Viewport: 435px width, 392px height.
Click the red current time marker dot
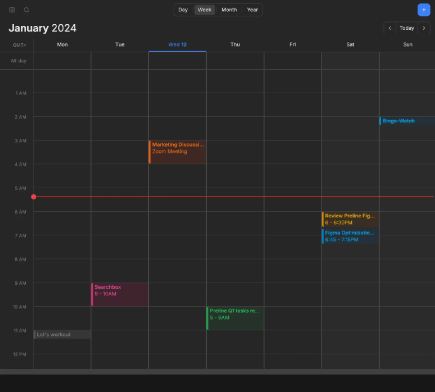coord(34,197)
